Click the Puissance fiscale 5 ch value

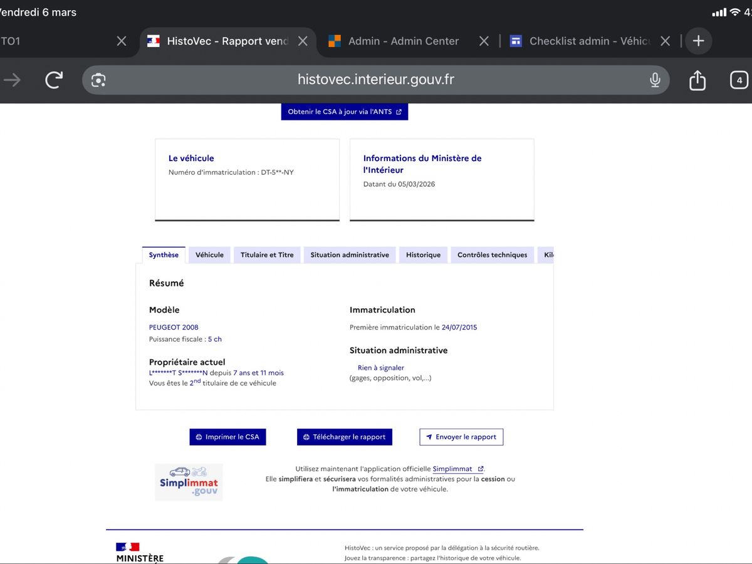215,339
